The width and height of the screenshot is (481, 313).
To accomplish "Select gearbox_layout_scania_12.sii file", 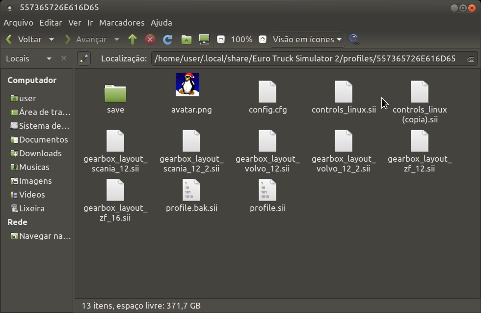I will [x=115, y=151].
